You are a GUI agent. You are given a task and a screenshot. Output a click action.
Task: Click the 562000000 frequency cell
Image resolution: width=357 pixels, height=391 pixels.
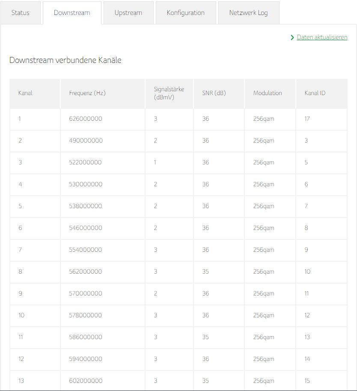click(x=86, y=272)
